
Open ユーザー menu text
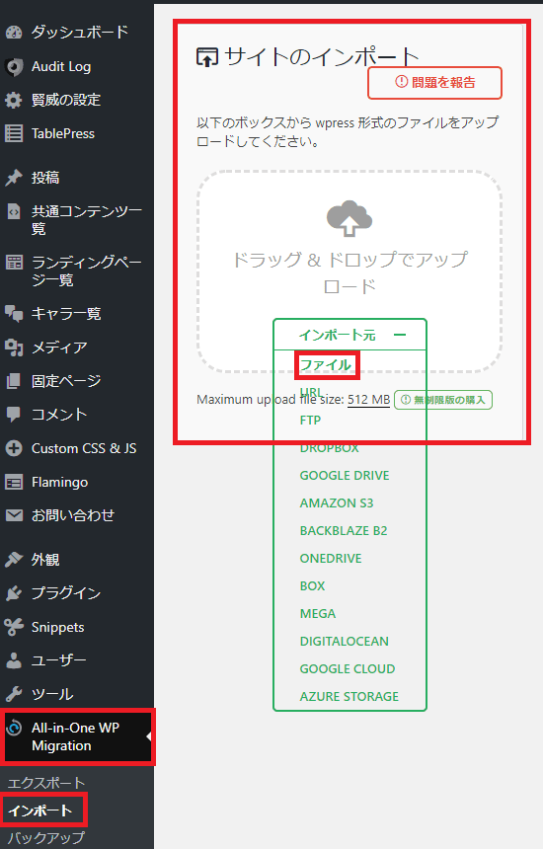click(58, 660)
